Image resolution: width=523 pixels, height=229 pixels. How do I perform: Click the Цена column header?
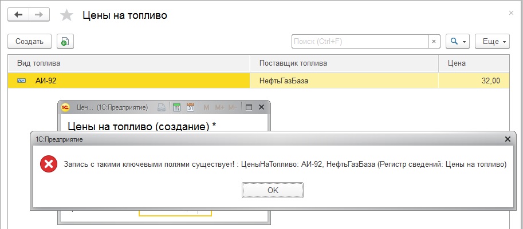click(473, 63)
